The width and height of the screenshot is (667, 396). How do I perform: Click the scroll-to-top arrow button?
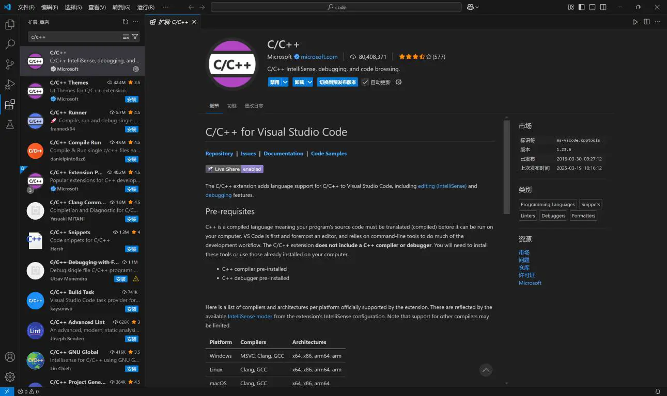coord(485,370)
